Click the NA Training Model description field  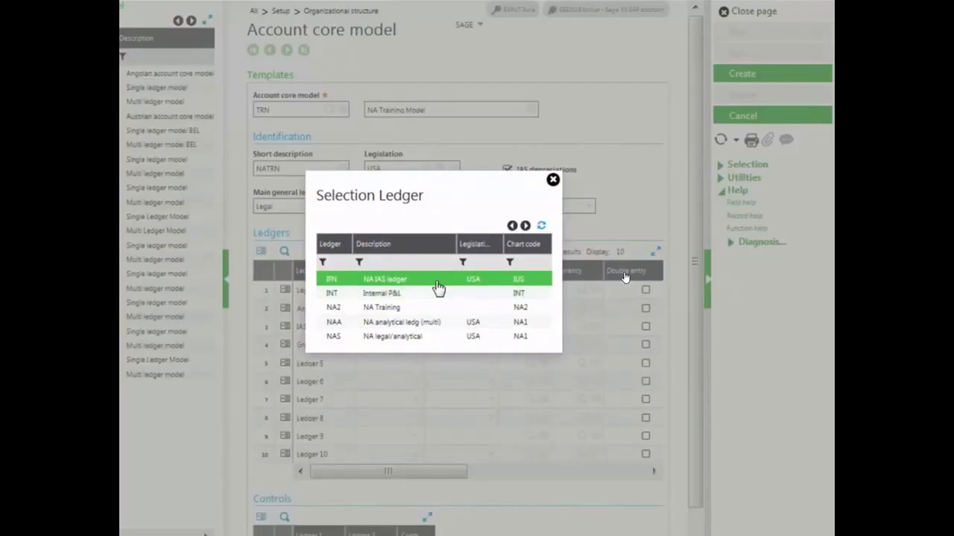tap(451, 109)
